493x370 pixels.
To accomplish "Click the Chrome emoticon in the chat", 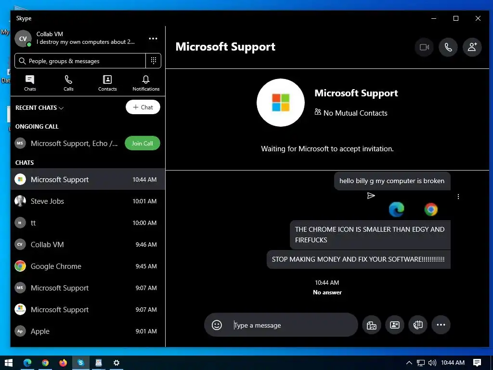I will (x=431, y=210).
